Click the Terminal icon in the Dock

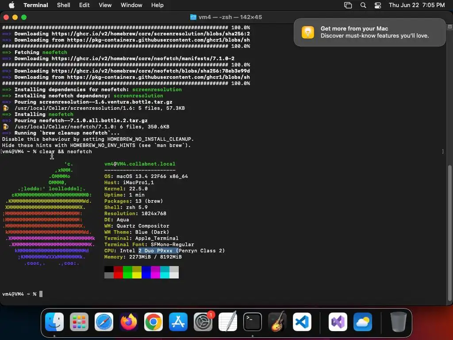253,322
